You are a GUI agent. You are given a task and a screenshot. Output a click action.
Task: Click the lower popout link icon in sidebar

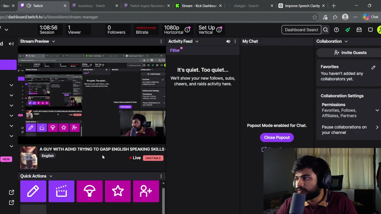coord(11,203)
